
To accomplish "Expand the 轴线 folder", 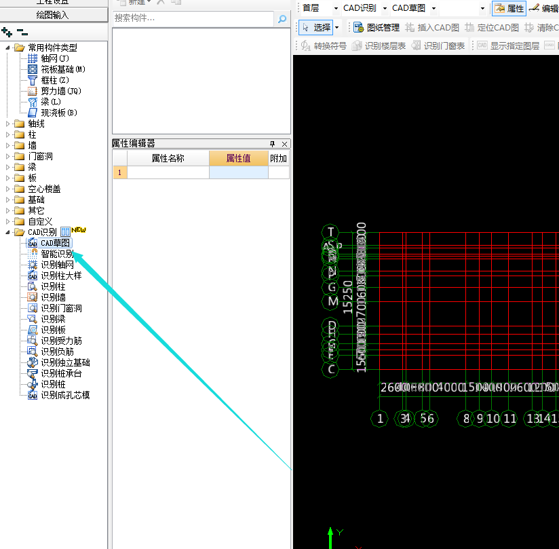I will coord(7,124).
